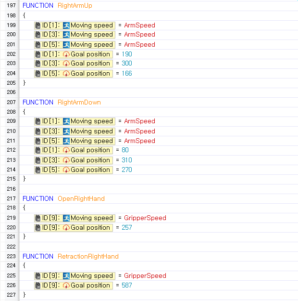The height and width of the screenshot is (301, 298).
Task: Click the Moving speed runner icon on line 199
Action: click(x=66, y=25)
